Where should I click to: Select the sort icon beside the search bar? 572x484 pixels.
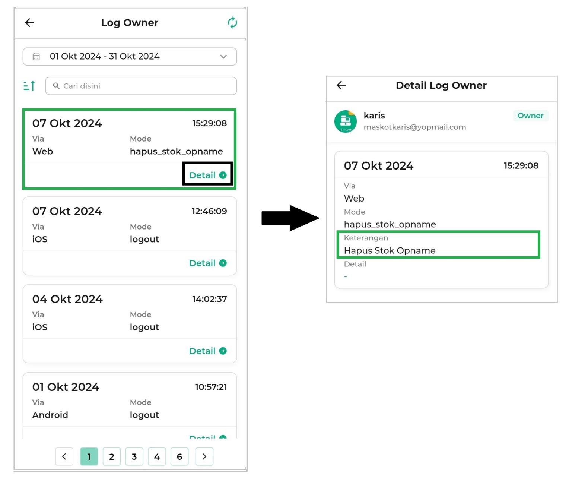[29, 85]
